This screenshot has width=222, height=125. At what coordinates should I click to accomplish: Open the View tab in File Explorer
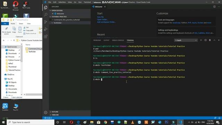click(29, 24)
